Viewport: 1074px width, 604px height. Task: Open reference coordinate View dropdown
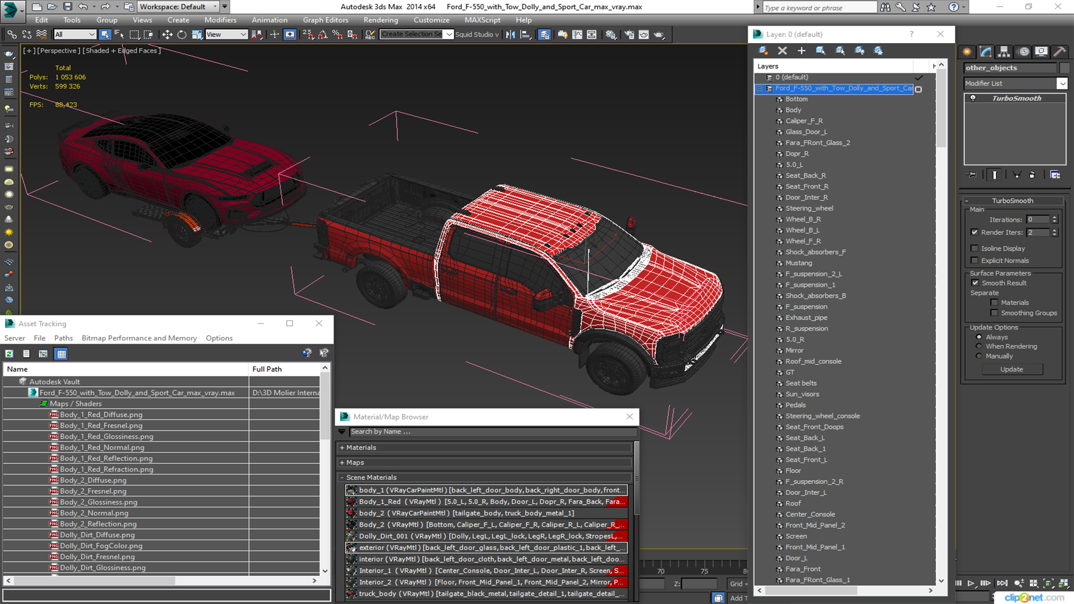tap(227, 35)
